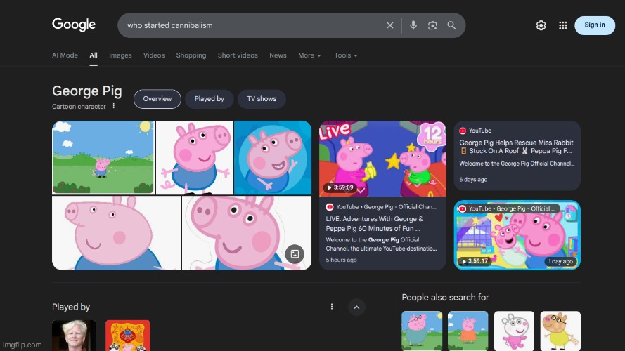Open George Pig on white background thumbnail
625x351 pixels.
pos(195,157)
